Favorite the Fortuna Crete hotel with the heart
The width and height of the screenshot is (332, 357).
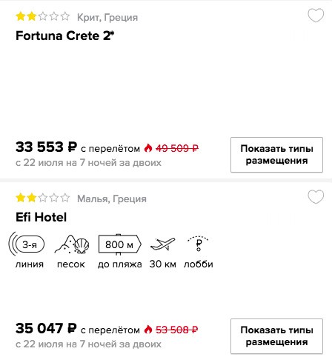tap(316, 15)
